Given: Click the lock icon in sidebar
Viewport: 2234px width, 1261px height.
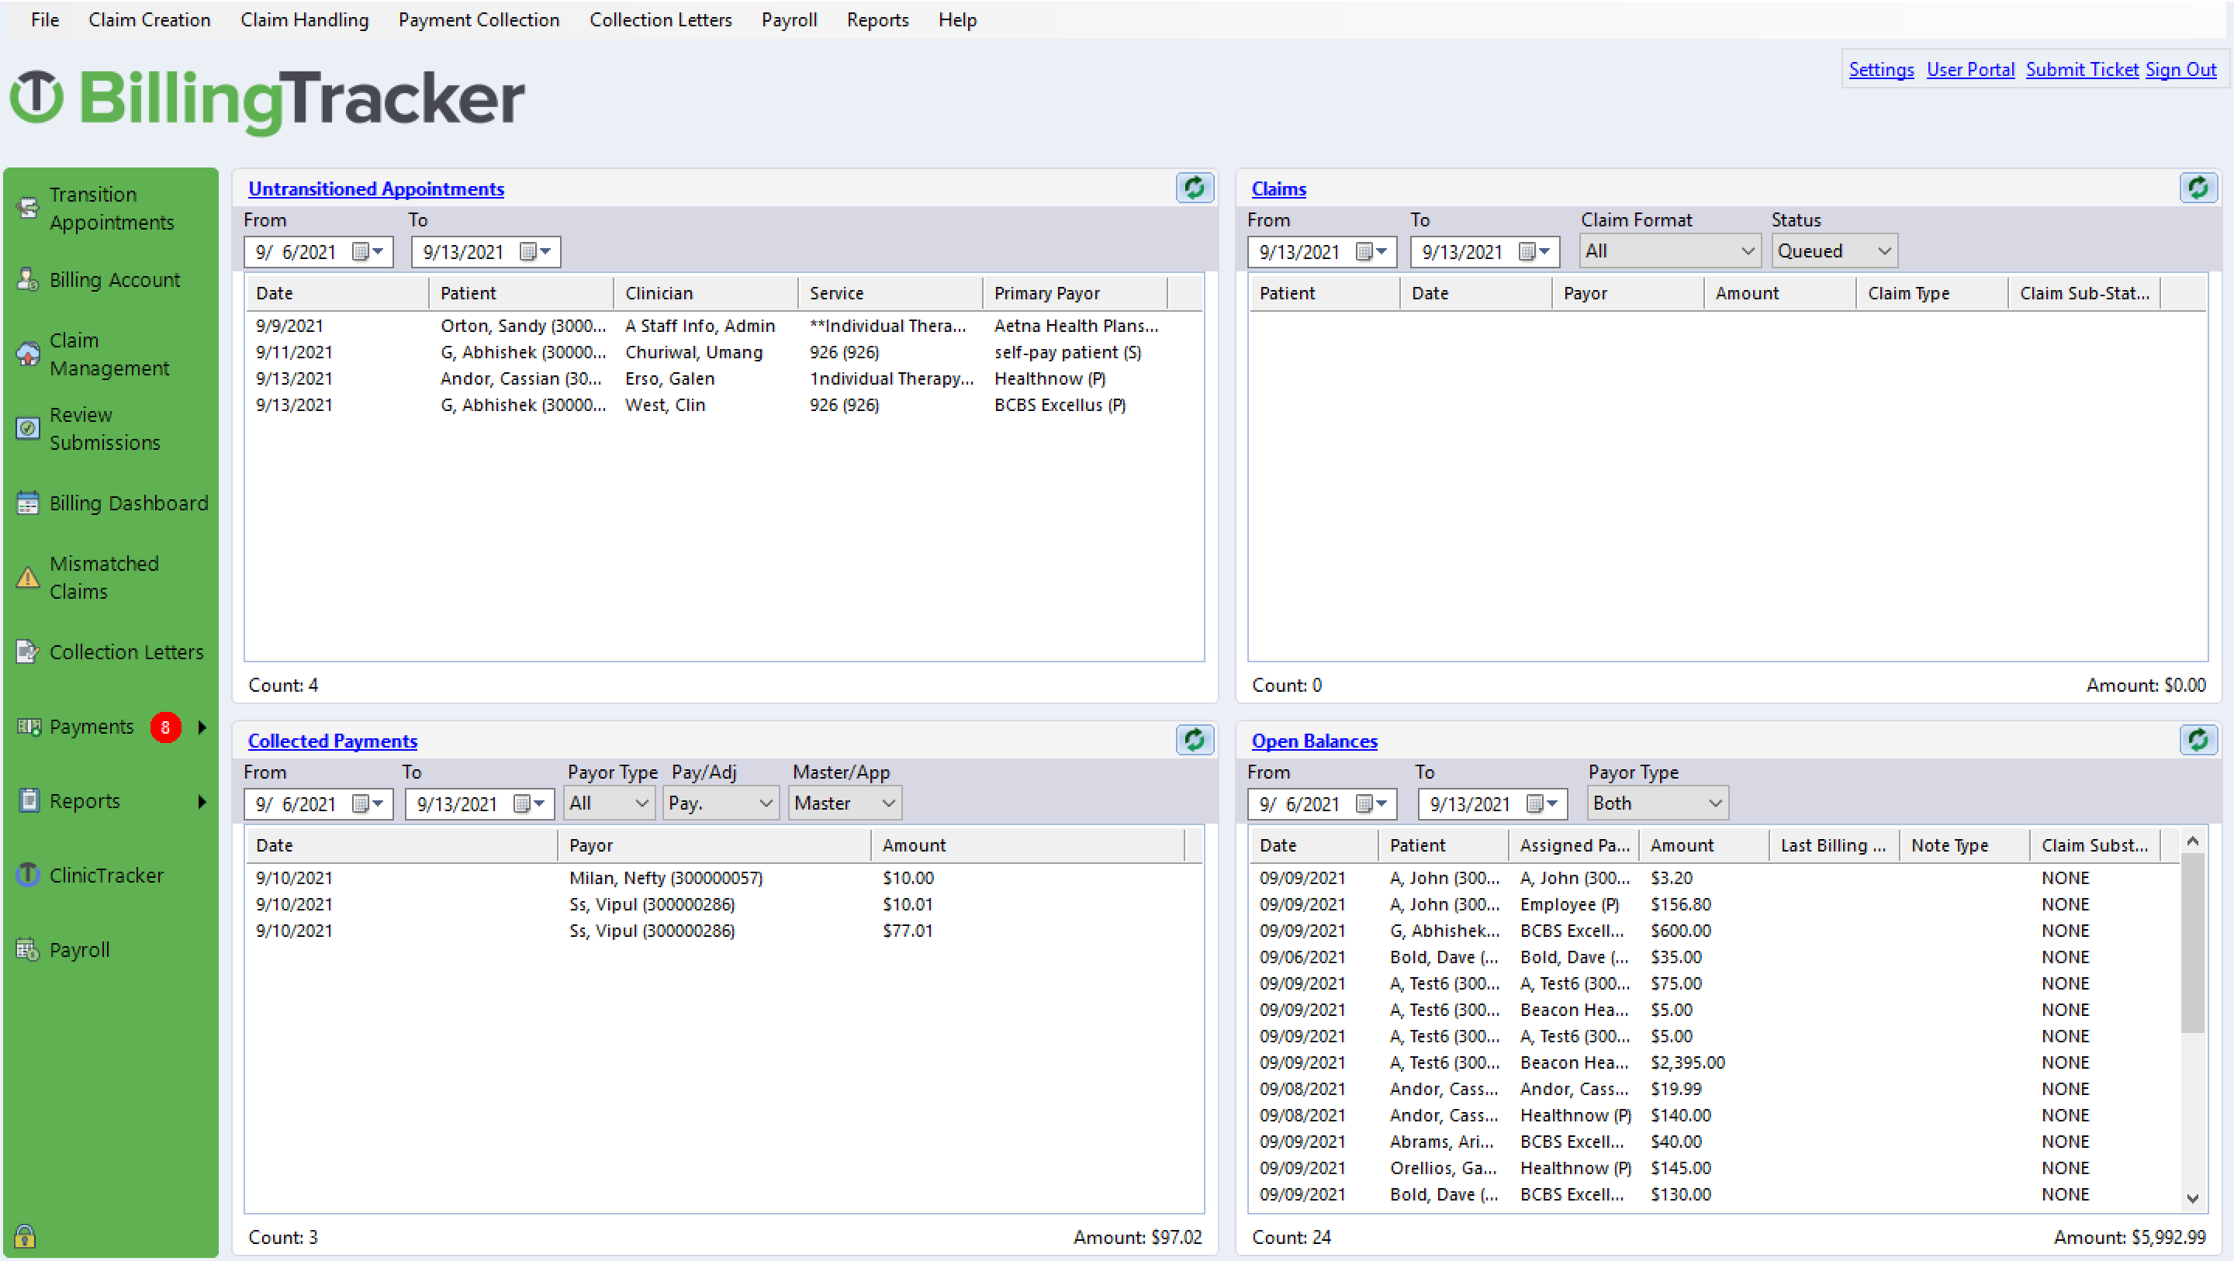Looking at the screenshot, I should (24, 1235).
